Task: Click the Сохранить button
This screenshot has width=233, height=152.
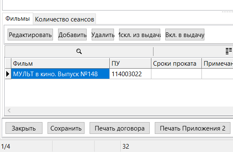Action: pyautogui.click(x=66, y=128)
